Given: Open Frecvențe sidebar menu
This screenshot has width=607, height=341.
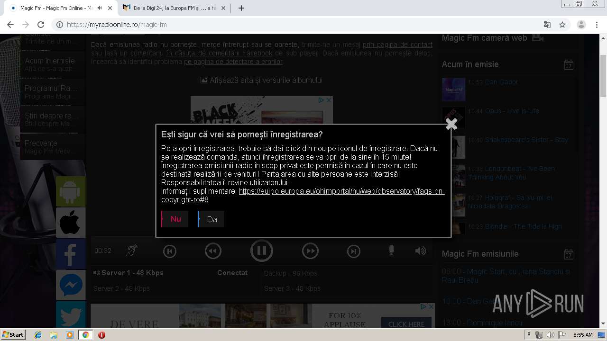Looking at the screenshot, I should click(53, 147).
